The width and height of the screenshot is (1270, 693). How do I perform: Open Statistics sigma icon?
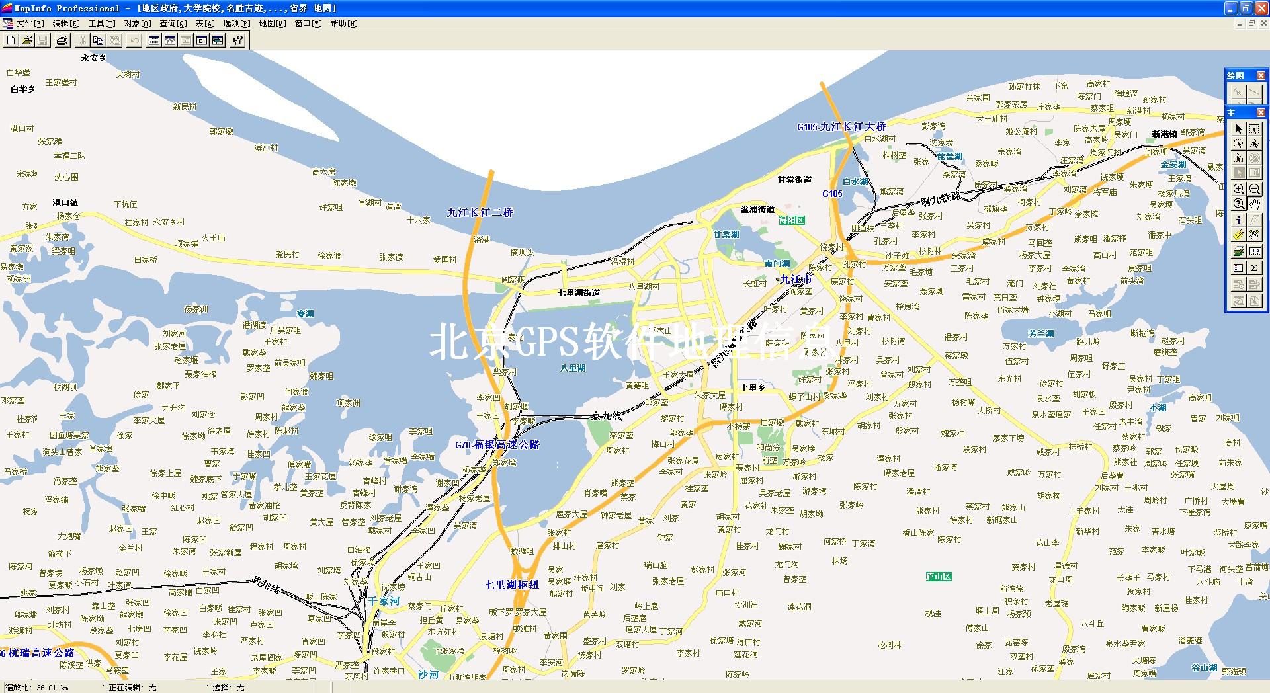pyautogui.click(x=1254, y=268)
